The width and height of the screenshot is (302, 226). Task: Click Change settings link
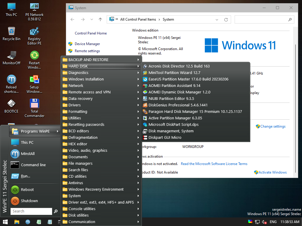click(x=273, y=126)
